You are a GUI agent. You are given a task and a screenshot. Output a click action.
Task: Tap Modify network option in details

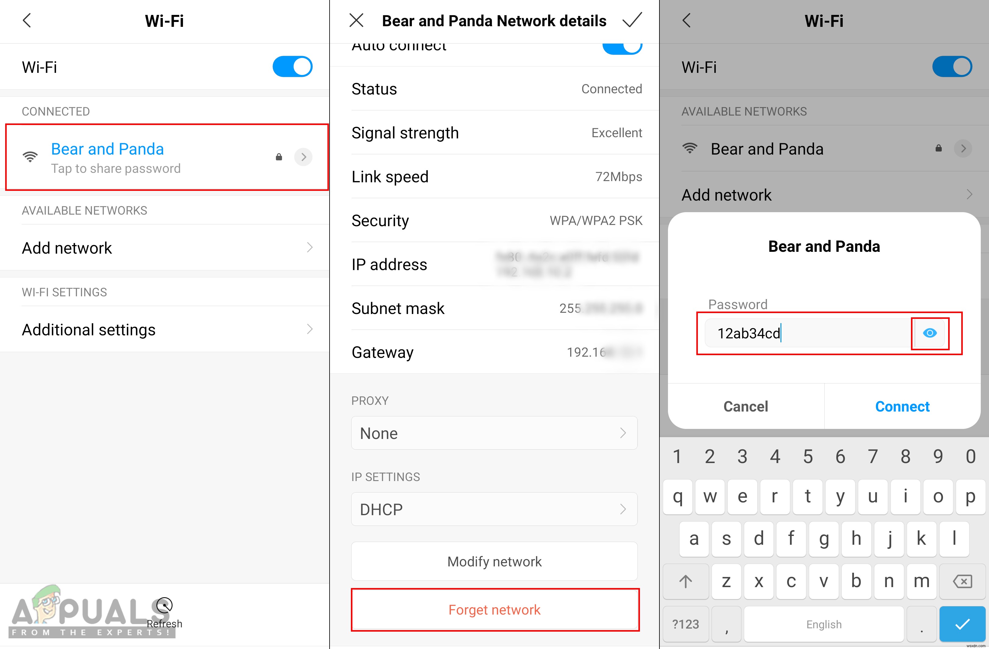click(494, 561)
